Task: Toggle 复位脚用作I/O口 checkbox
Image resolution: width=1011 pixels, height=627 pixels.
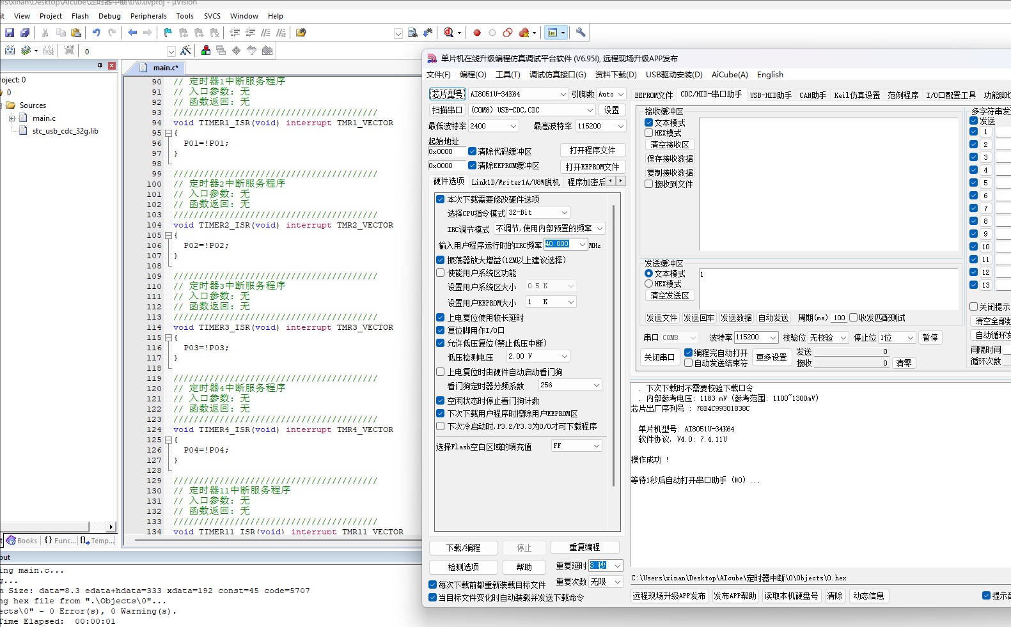Action: (440, 330)
